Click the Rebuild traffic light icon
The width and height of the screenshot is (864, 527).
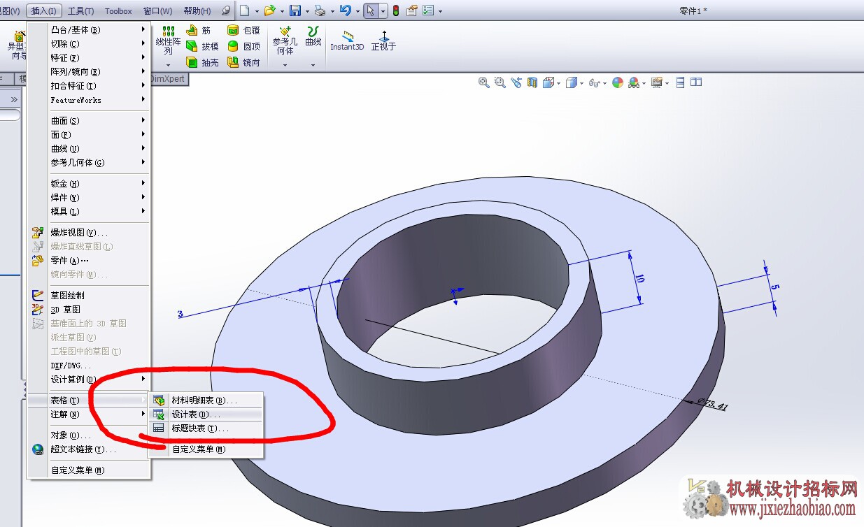point(395,10)
